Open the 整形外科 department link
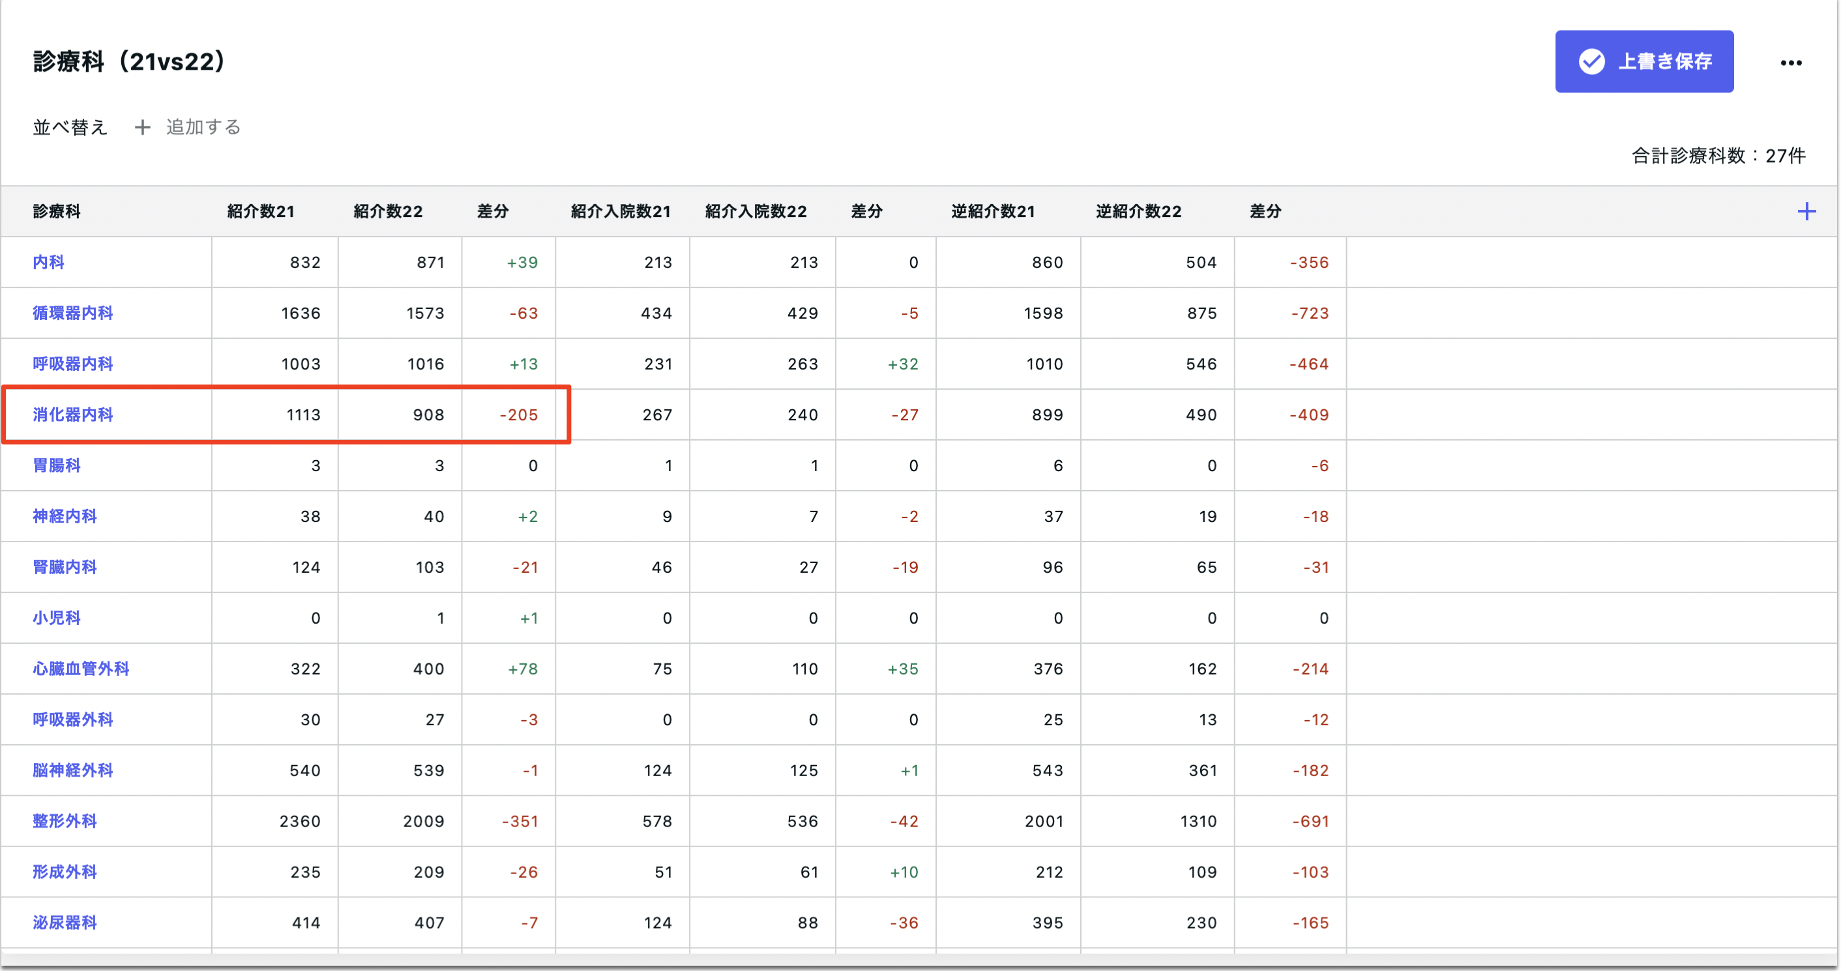 65,820
